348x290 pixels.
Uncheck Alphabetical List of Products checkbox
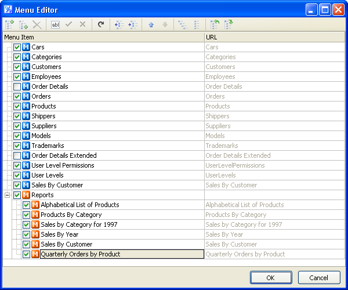pos(27,205)
